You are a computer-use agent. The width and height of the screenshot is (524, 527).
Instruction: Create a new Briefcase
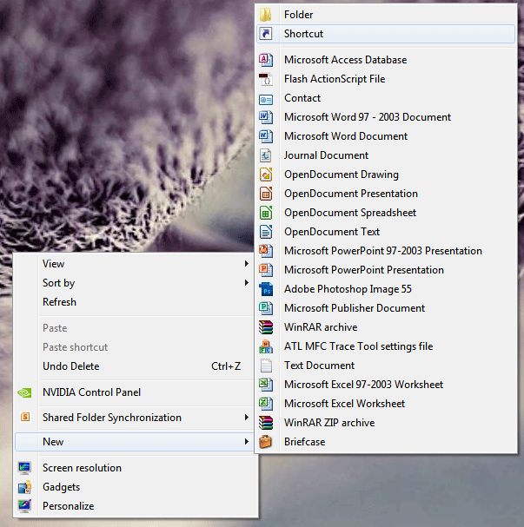click(x=386, y=442)
